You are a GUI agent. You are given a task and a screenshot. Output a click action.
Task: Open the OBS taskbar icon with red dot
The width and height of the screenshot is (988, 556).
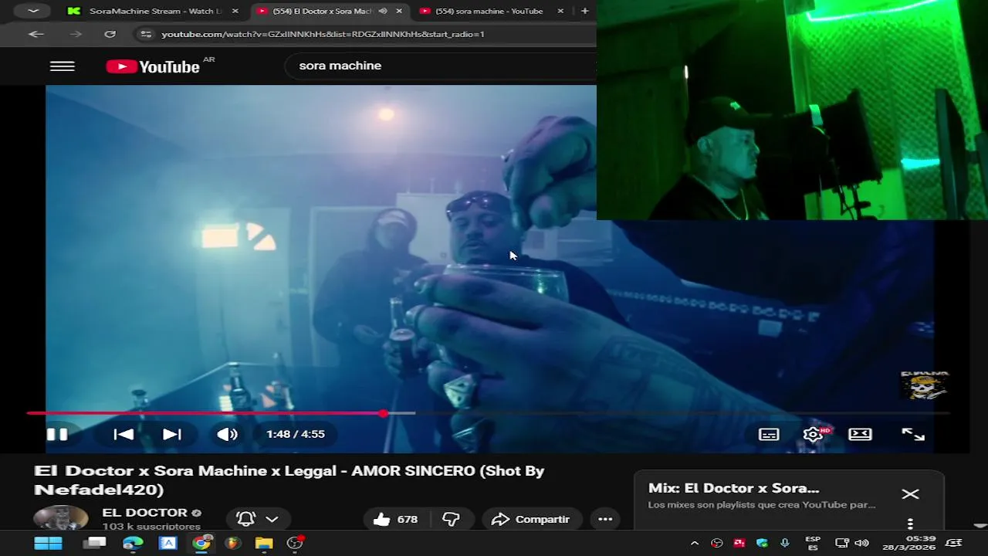[x=296, y=542]
